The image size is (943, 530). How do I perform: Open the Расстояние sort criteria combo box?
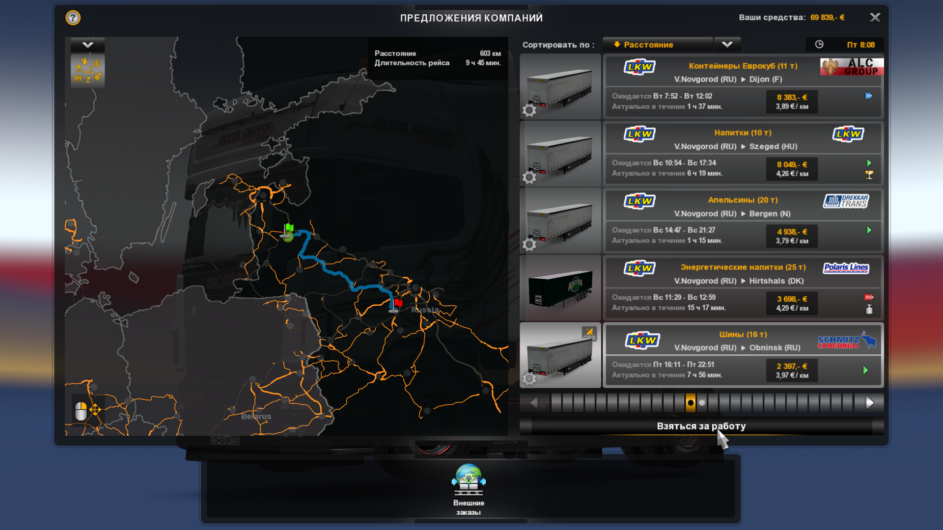pyautogui.click(x=657, y=45)
